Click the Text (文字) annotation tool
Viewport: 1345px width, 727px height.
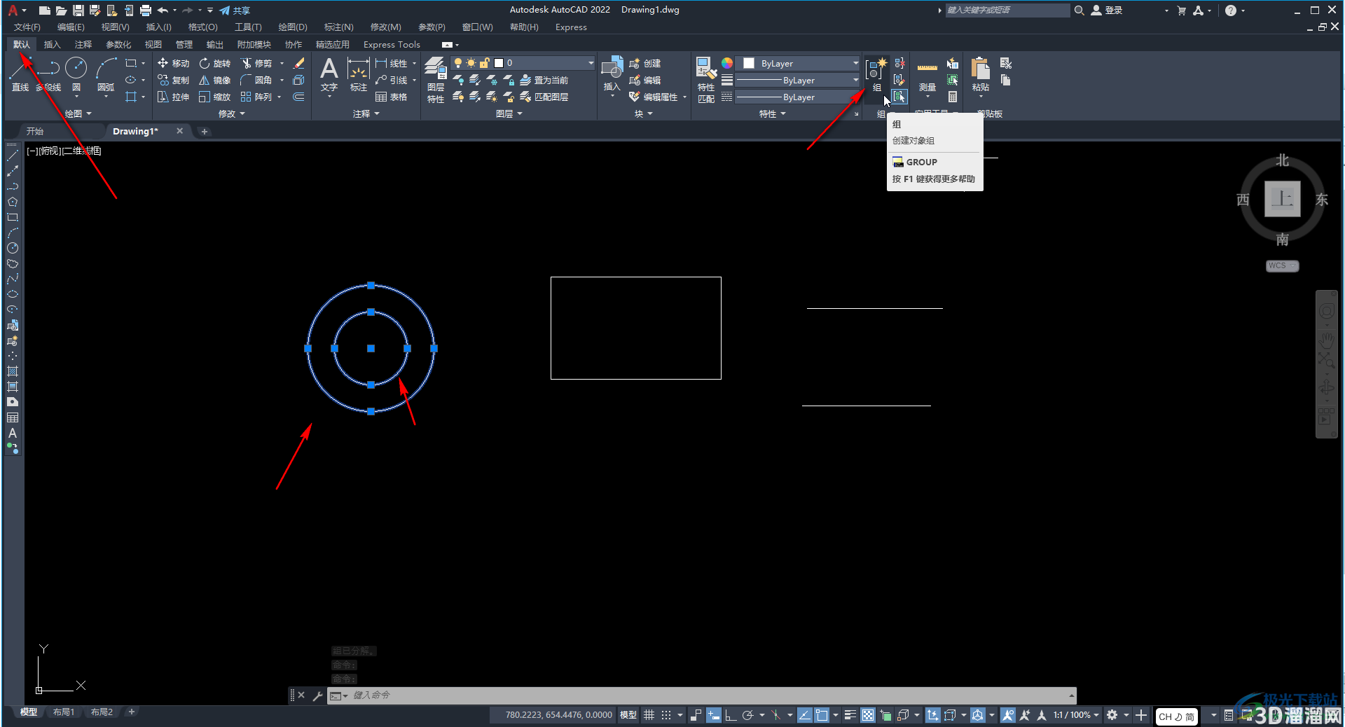[329, 75]
